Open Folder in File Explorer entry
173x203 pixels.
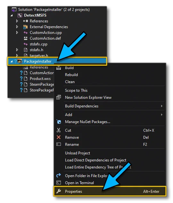(x=110, y=176)
